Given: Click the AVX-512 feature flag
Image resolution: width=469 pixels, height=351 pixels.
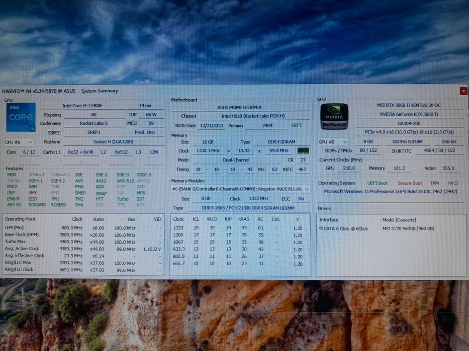Looking at the screenshot, I should [x=125, y=181].
